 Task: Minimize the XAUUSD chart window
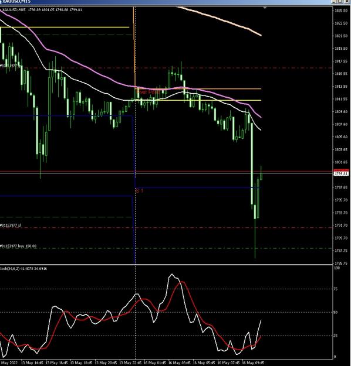point(335,2)
